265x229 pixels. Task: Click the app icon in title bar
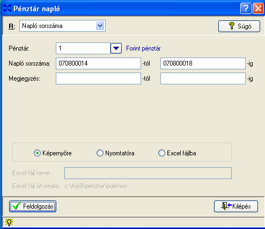(8, 8)
